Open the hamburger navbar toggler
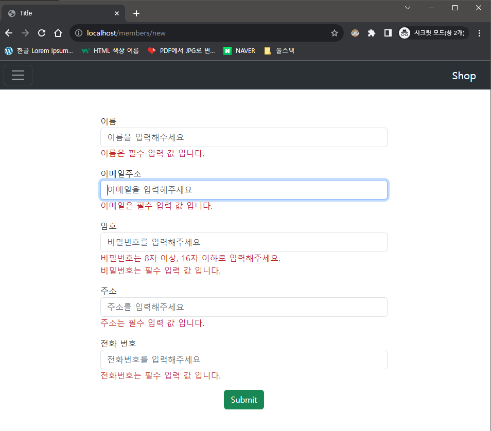 click(x=18, y=75)
